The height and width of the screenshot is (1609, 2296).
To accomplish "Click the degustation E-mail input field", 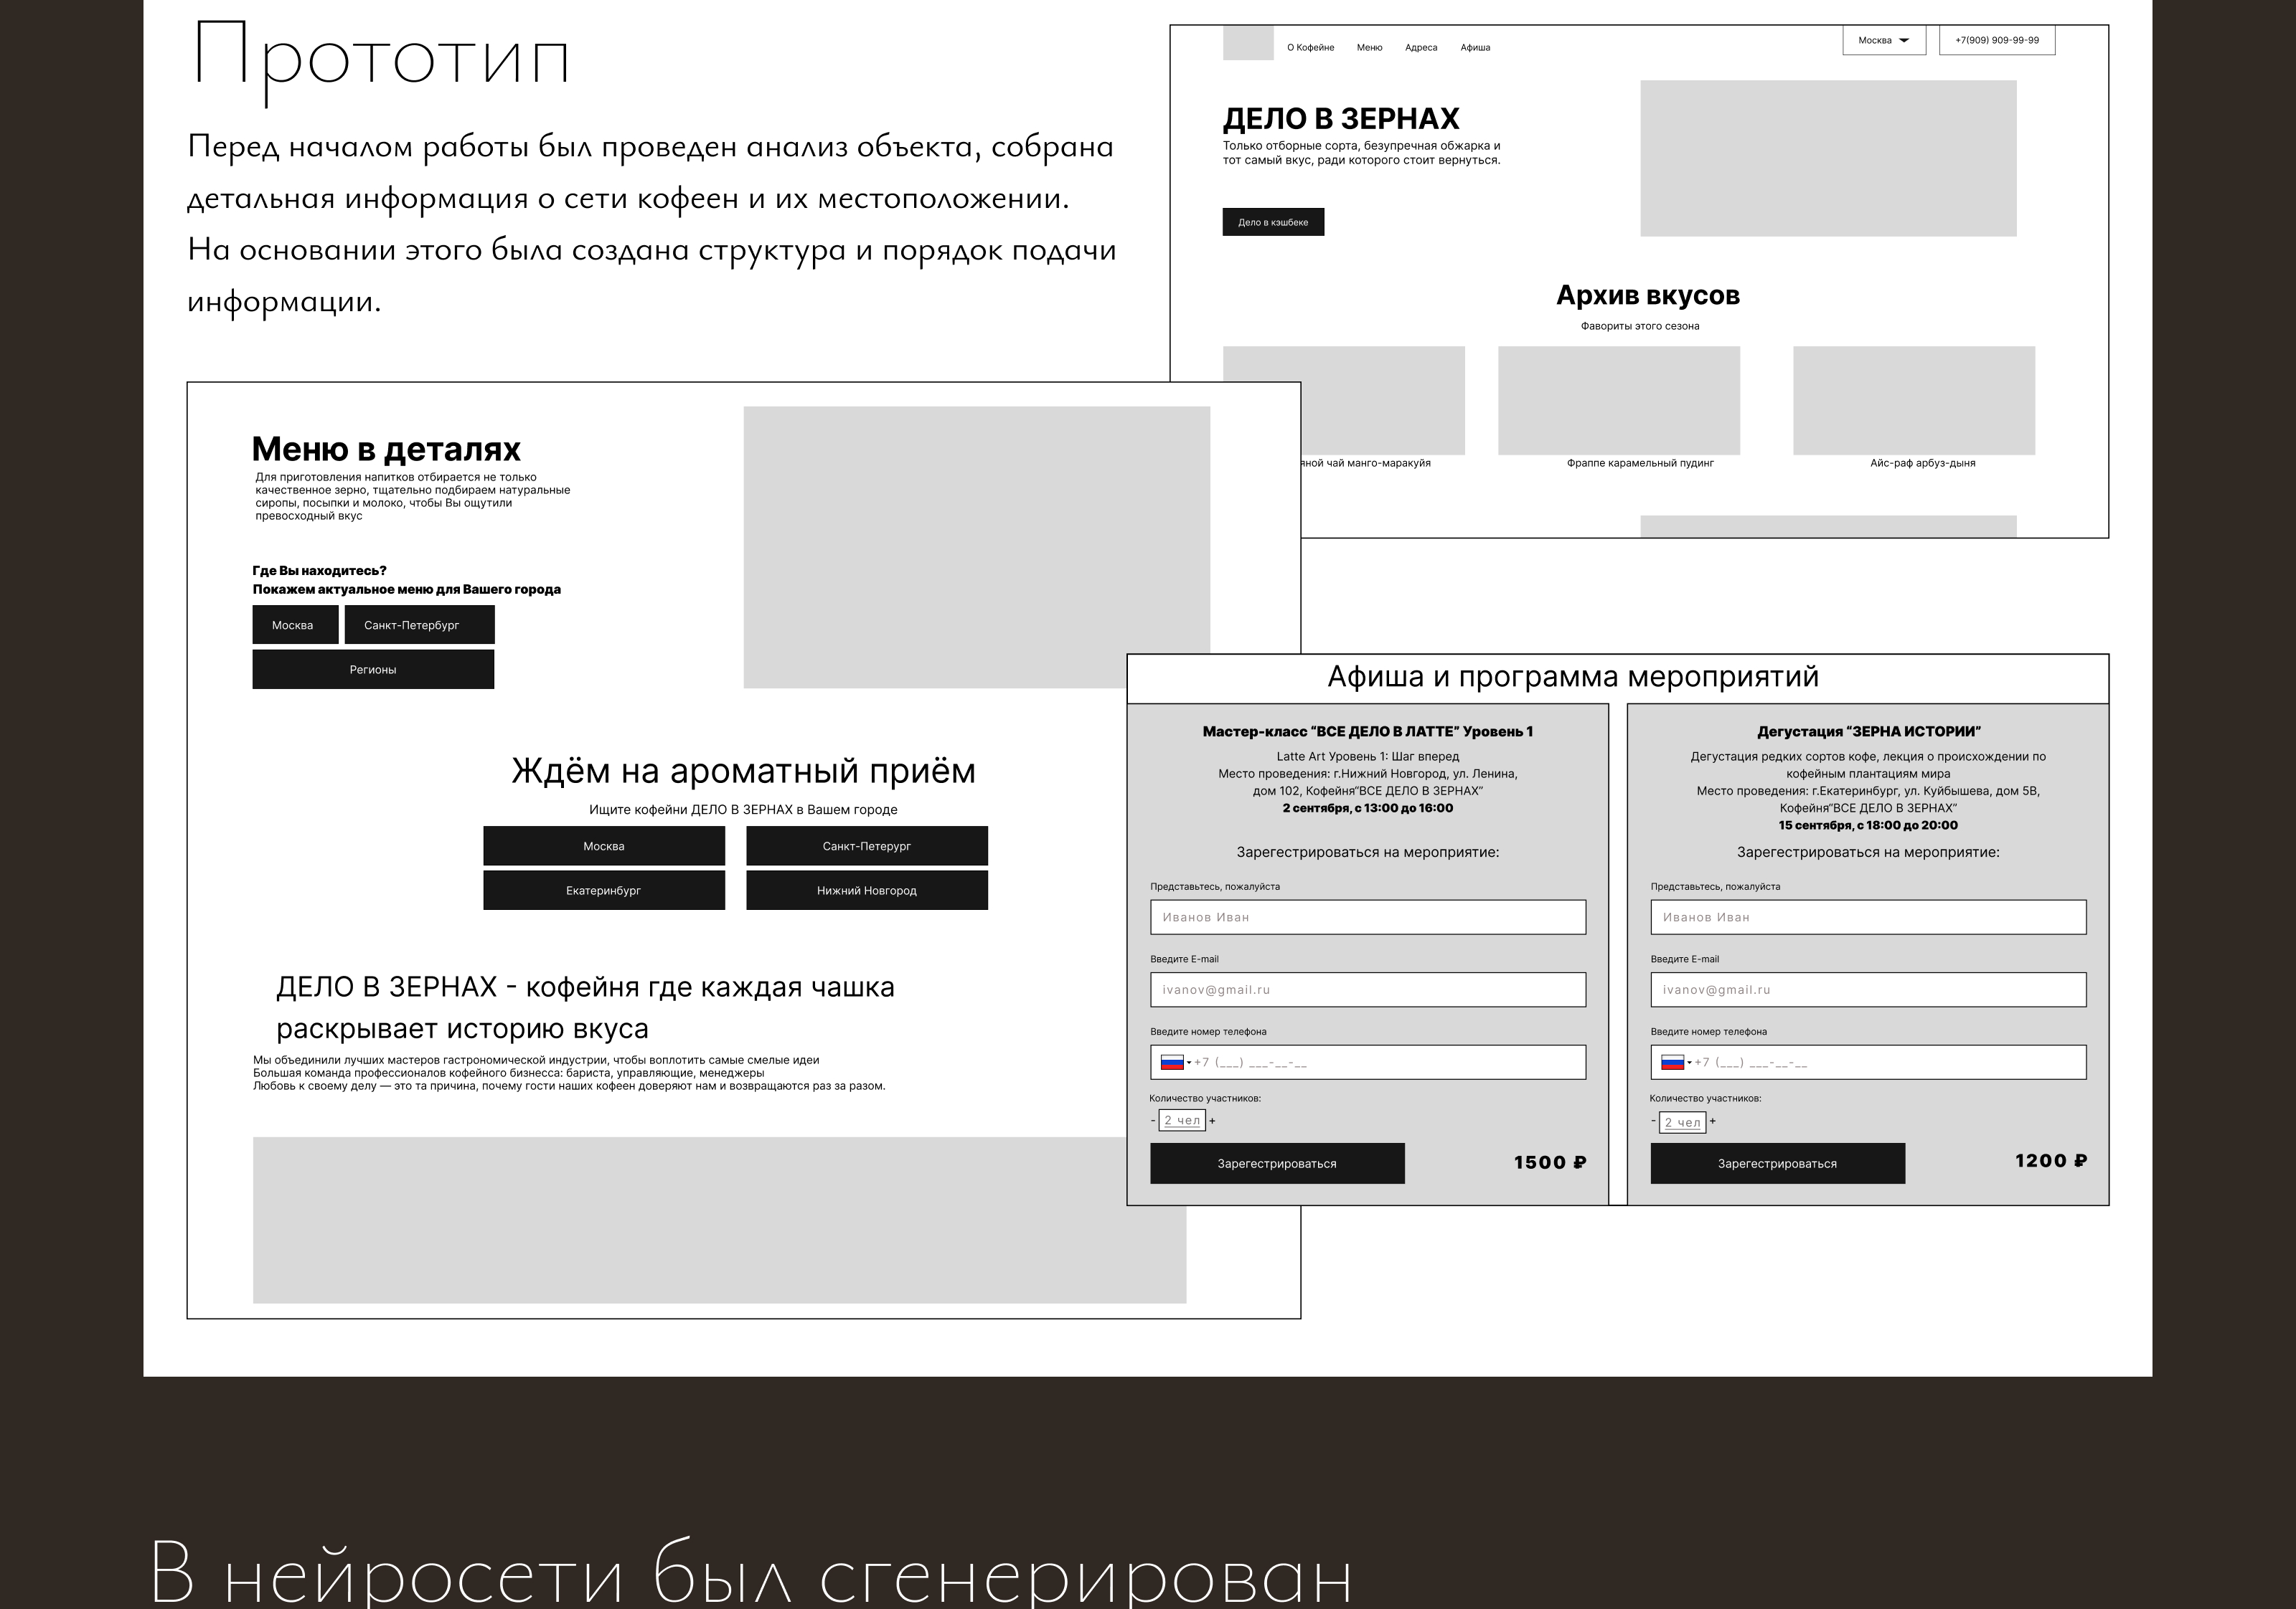I will [x=1868, y=989].
